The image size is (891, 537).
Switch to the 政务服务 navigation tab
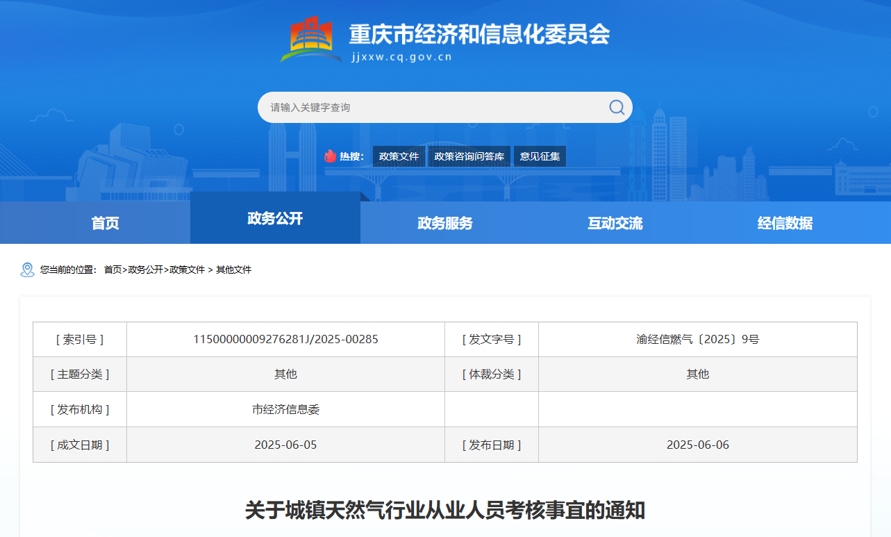pyautogui.click(x=445, y=223)
